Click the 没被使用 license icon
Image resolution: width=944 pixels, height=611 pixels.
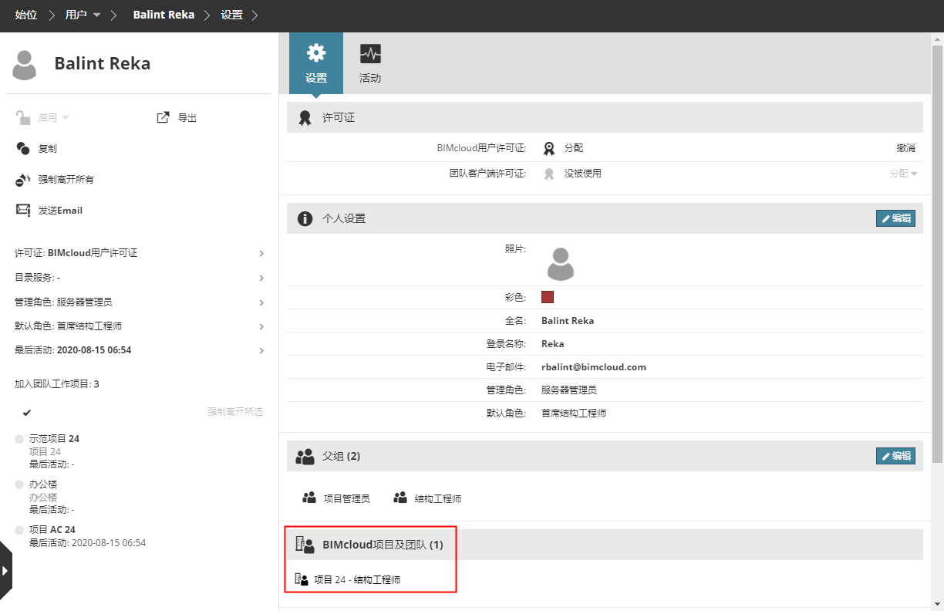[x=549, y=174]
